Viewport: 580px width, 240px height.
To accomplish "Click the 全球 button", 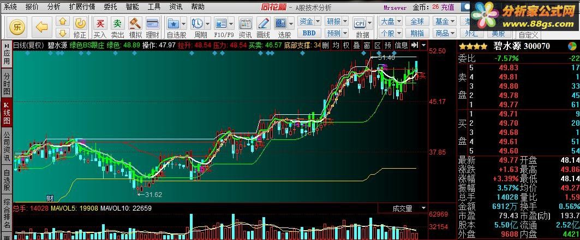I will click(417, 21).
